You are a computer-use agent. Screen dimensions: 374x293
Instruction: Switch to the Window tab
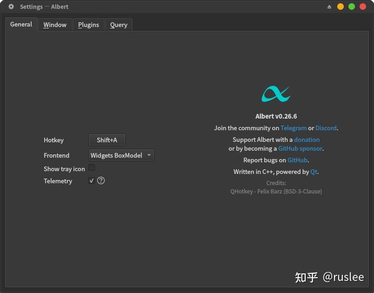[54, 24]
